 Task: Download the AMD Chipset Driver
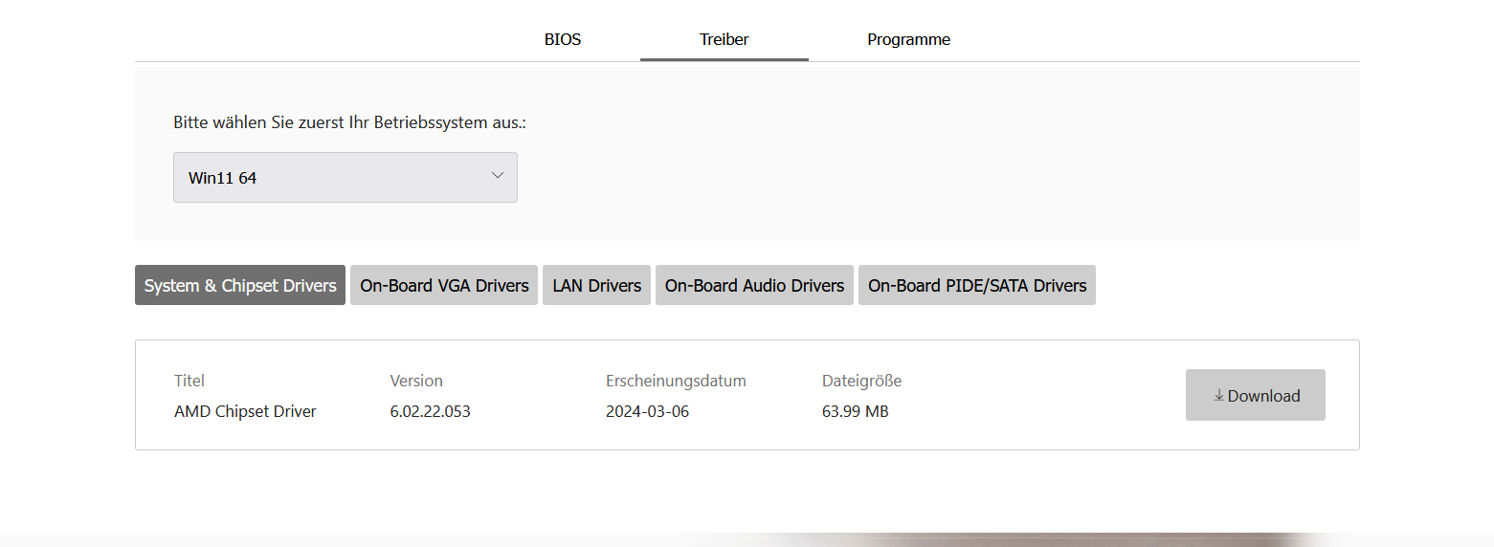pyautogui.click(x=1256, y=396)
